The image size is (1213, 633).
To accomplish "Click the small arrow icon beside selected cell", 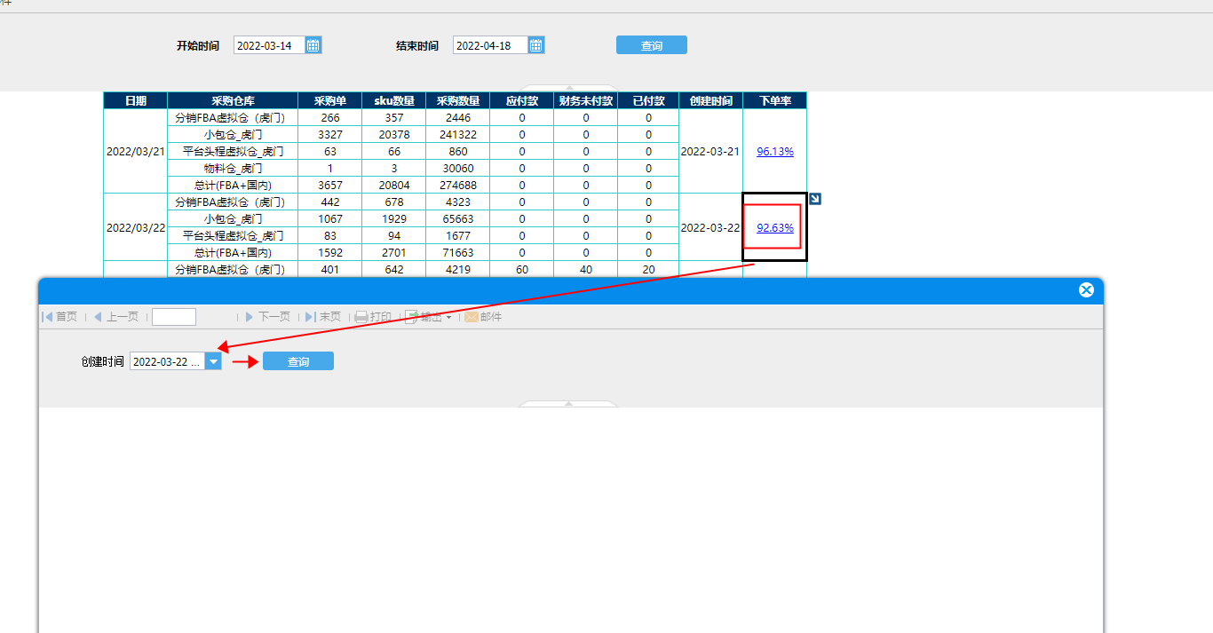I will click(815, 199).
